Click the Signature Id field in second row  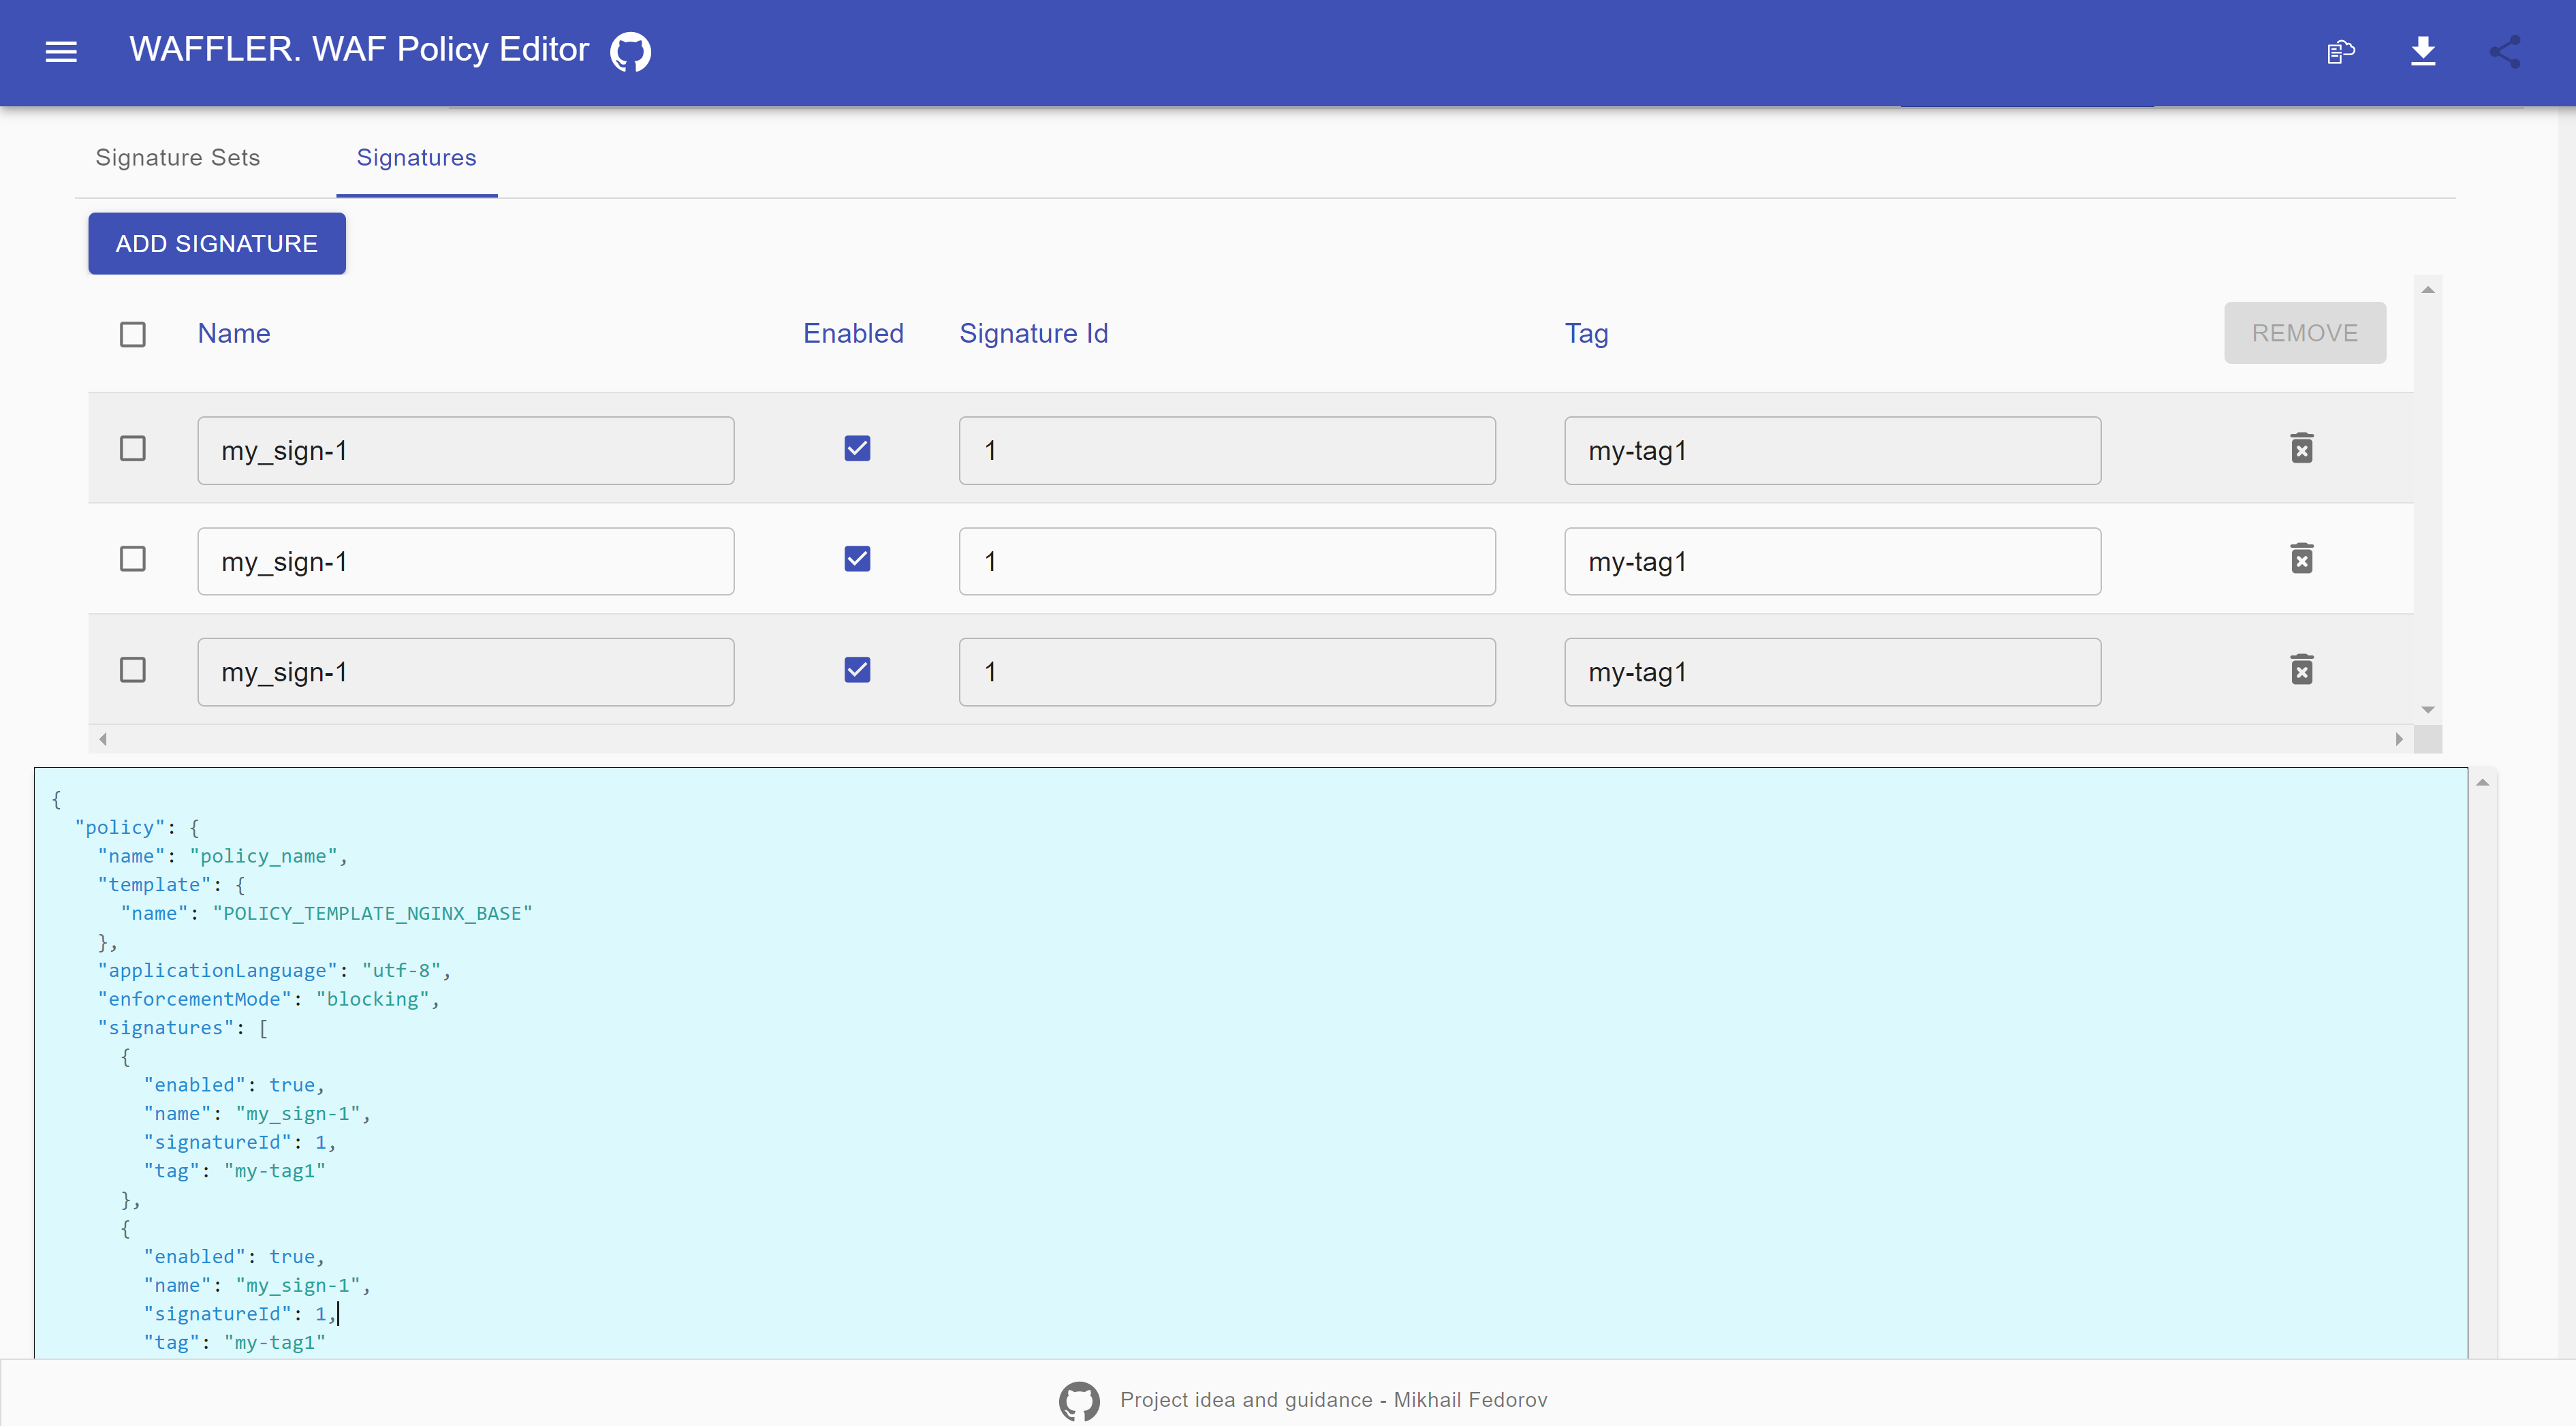tap(1226, 560)
